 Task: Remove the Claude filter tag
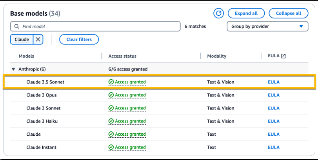pyautogui.click(x=38, y=39)
